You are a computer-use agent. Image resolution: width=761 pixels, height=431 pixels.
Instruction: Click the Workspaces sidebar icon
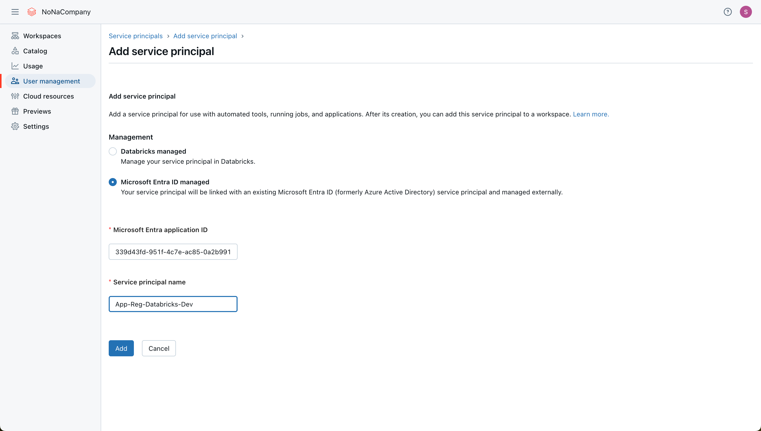(15, 36)
